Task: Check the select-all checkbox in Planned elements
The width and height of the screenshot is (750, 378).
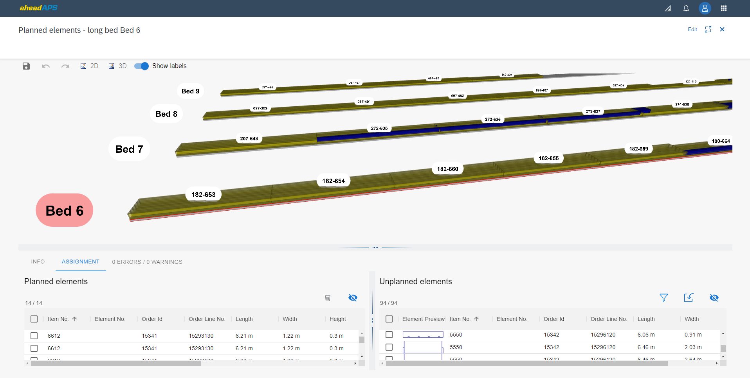Action: tap(34, 319)
